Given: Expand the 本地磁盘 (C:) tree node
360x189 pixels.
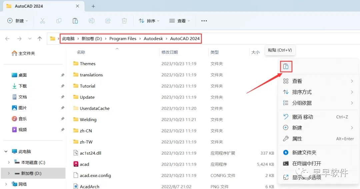Looking at the screenshot, I should pos(9,162).
